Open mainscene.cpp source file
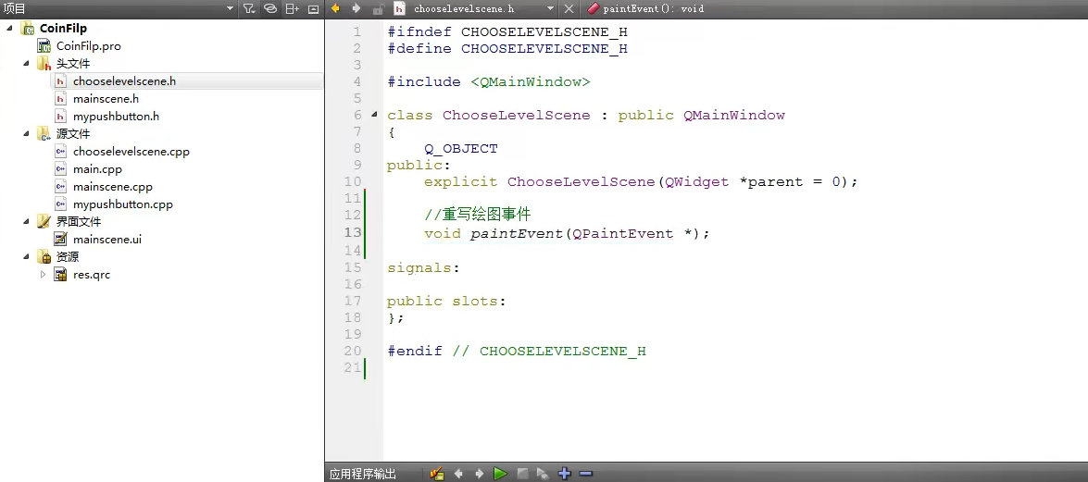 click(112, 187)
